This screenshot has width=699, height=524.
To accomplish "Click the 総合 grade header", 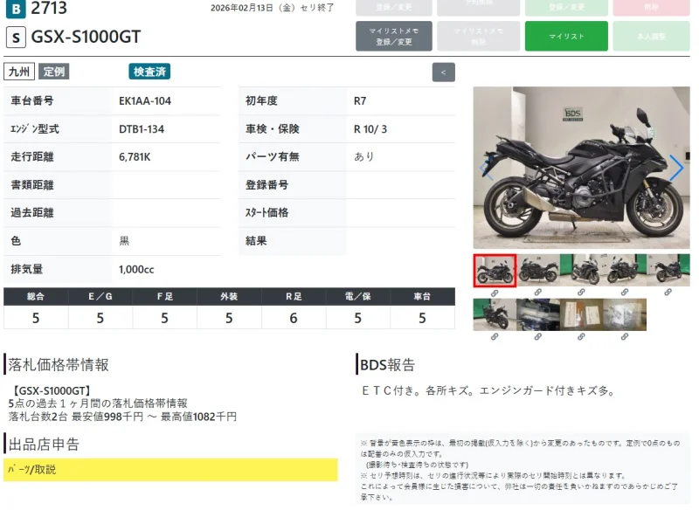I will [x=36, y=296].
